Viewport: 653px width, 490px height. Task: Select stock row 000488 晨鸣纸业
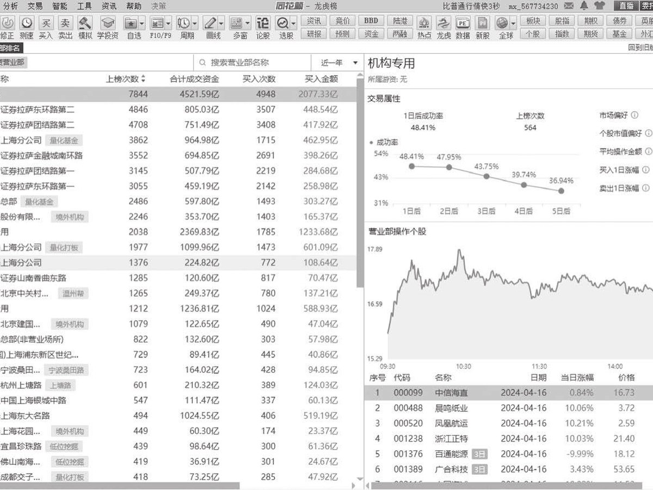[x=509, y=408]
